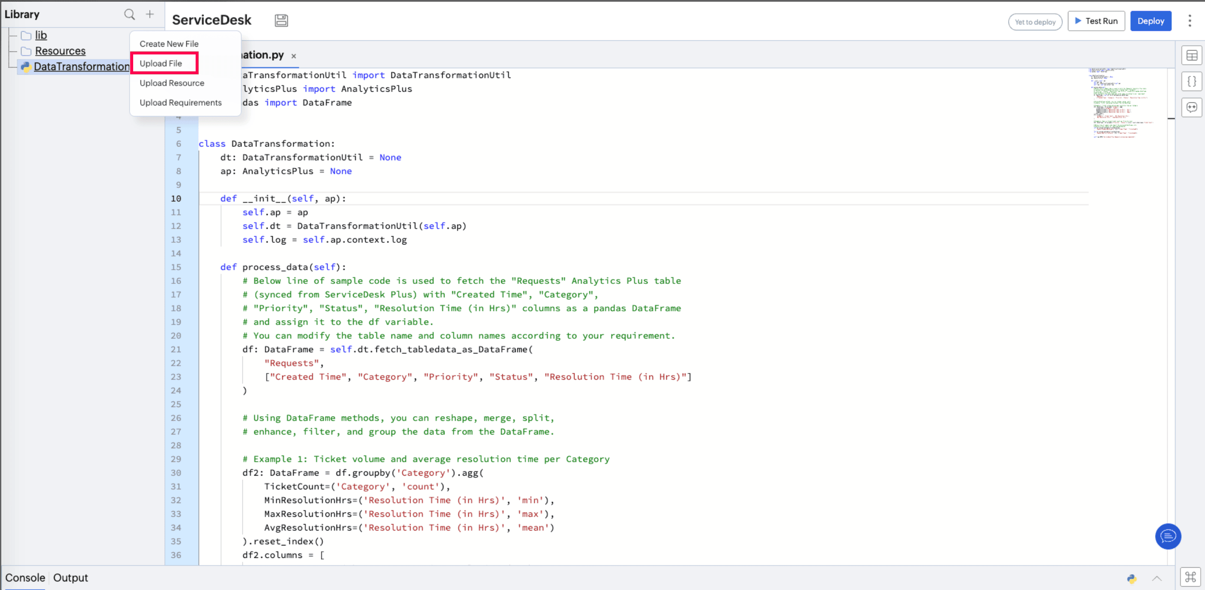Click the ["Created Time", "Category"...] column list line
This screenshot has height=590, width=1205.
click(478, 377)
